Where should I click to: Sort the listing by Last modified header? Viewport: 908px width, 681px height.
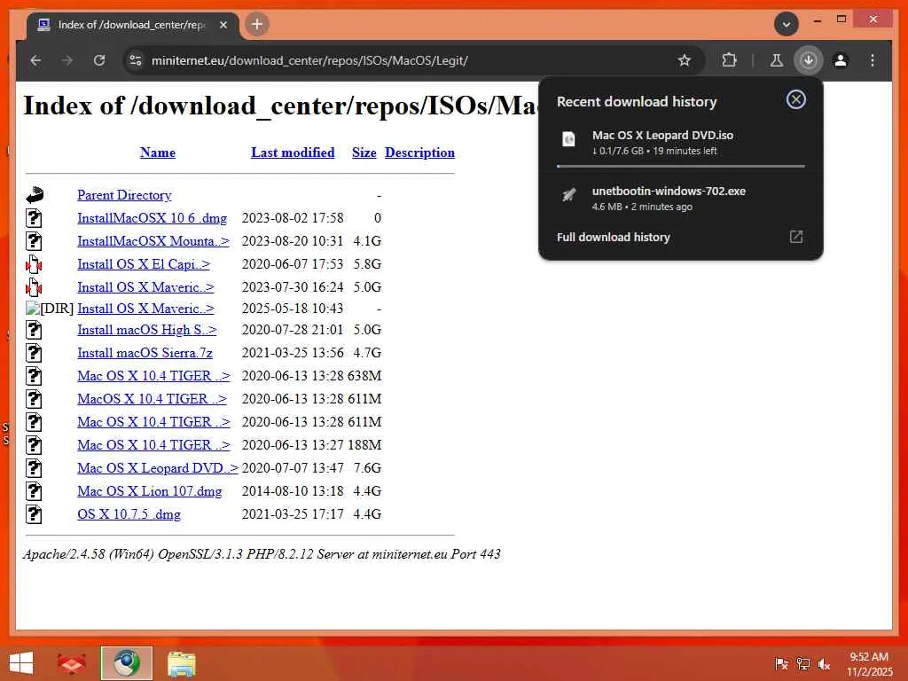coord(293,153)
